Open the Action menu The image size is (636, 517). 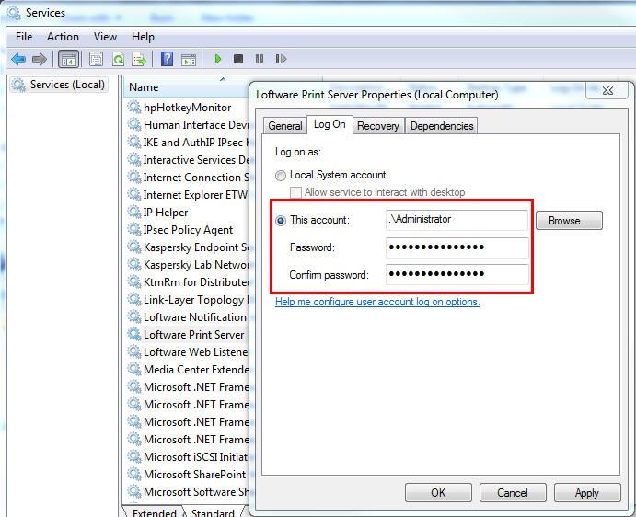pos(63,37)
